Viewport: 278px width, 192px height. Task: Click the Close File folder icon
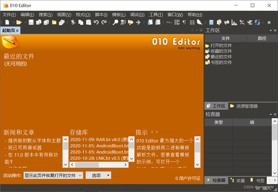click(54, 22)
